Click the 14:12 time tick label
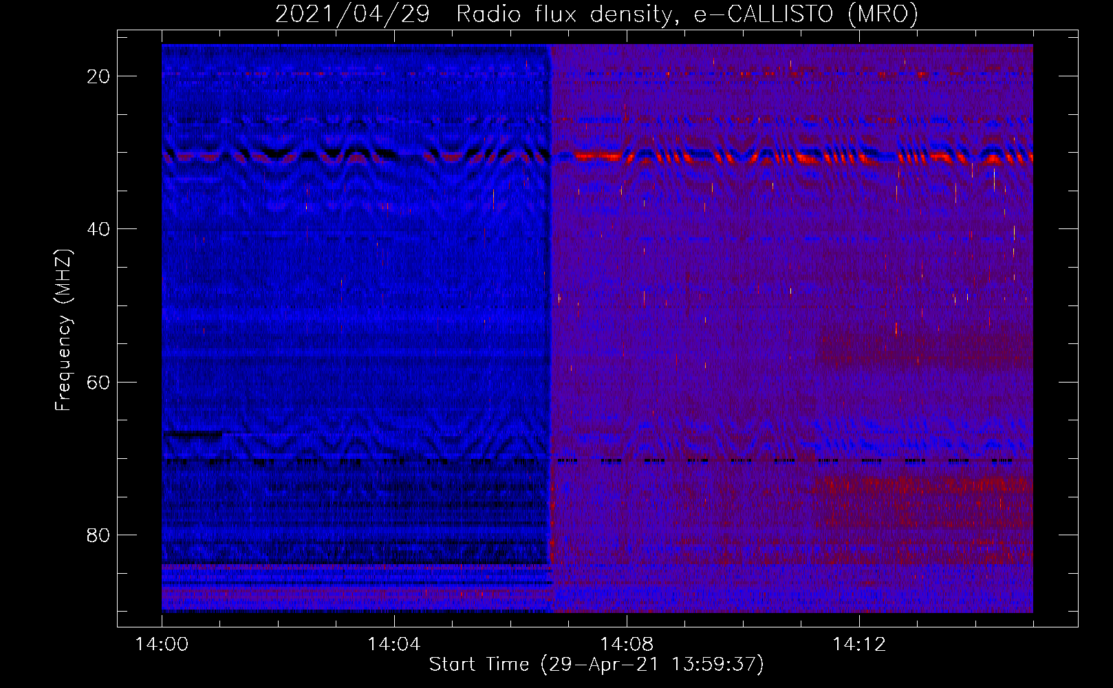This screenshot has height=688, width=1113. [x=859, y=645]
